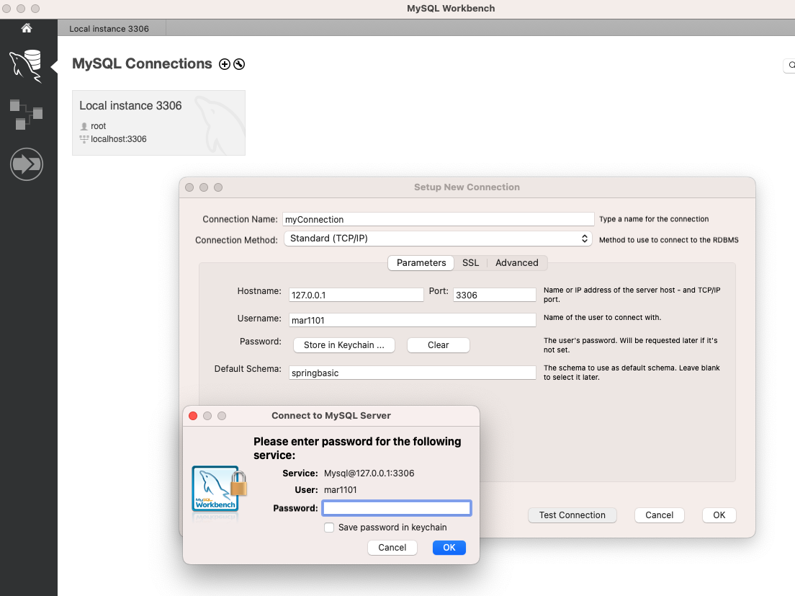This screenshot has width=795, height=596.
Task: Close the Connect to MySQL Server dialog
Action: coord(193,416)
